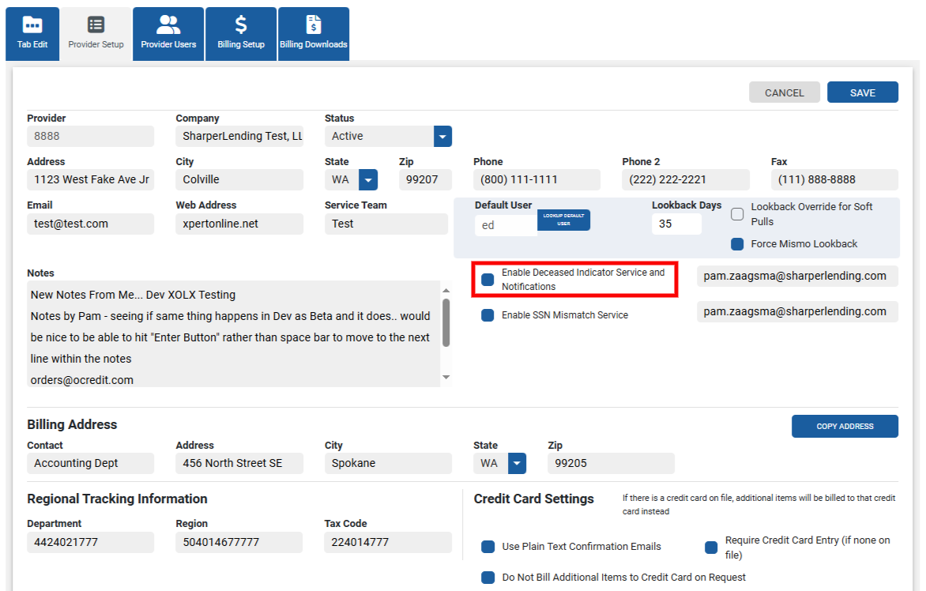Click the Billing City field Spokane
The height and width of the screenshot is (591, 926).
click(388, 464)
